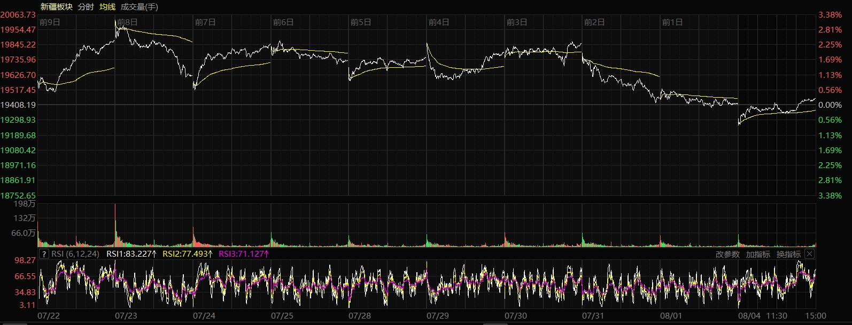Close the RSI indicator panel
852x325 pixels.
pyautogui.click(x=809, y=254)
